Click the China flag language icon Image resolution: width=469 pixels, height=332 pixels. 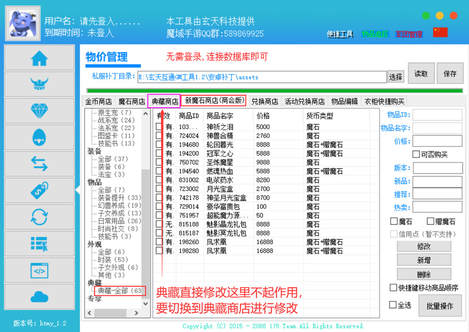440,32
